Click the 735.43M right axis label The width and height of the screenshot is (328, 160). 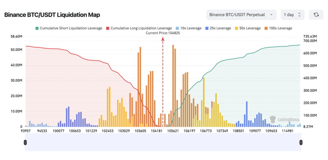click(310, 37)
